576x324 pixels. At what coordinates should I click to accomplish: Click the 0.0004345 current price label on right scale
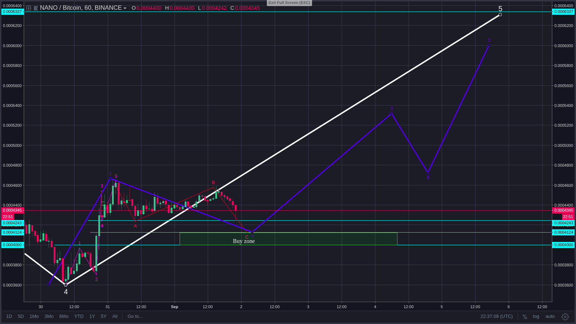click(564, 210)
